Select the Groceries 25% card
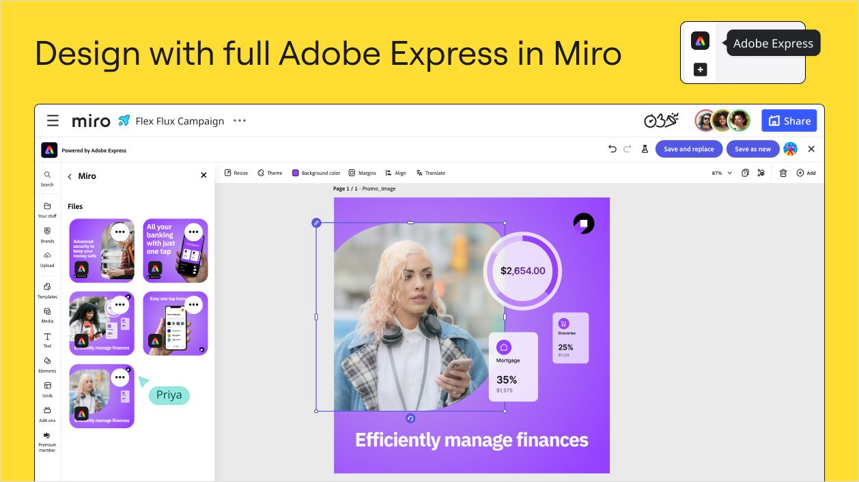859x482 pixels. coord(570,338)
